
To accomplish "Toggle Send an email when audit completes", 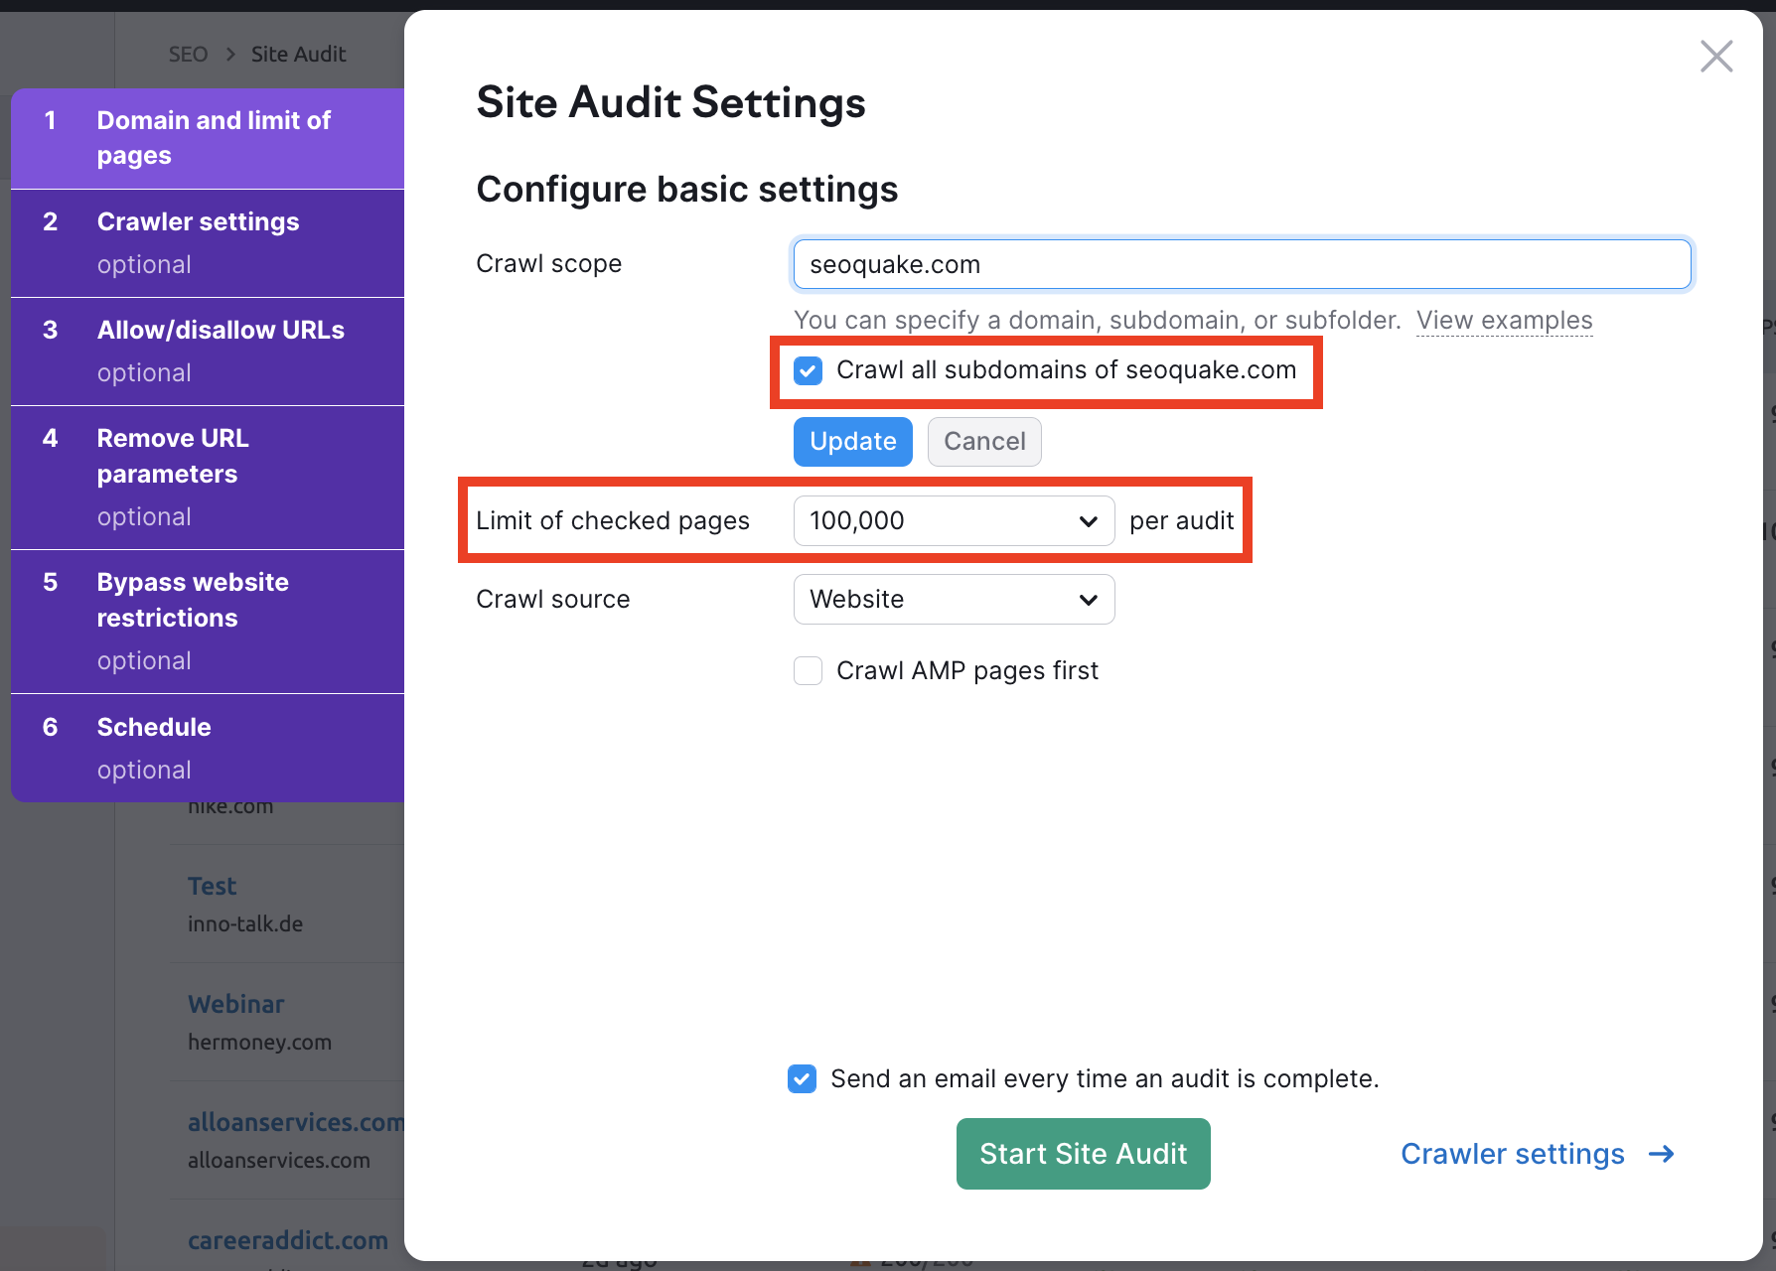I will click(802, 1078).
